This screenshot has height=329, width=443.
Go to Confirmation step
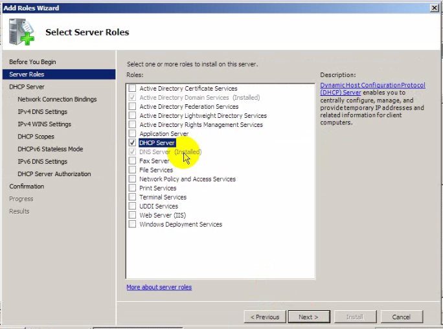pyautogui.click(x=27, y=186)
